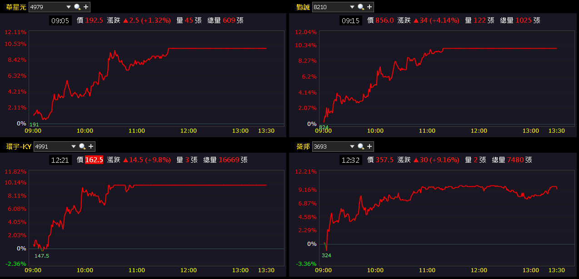The image size is (579, 279).
Task: Expand the 4979 stock code dropdown arrow
Action: click(x=69, y=7)
